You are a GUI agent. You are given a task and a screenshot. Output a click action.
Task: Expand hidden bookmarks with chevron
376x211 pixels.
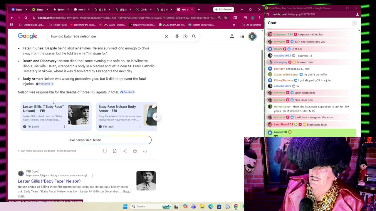[234, 25]
